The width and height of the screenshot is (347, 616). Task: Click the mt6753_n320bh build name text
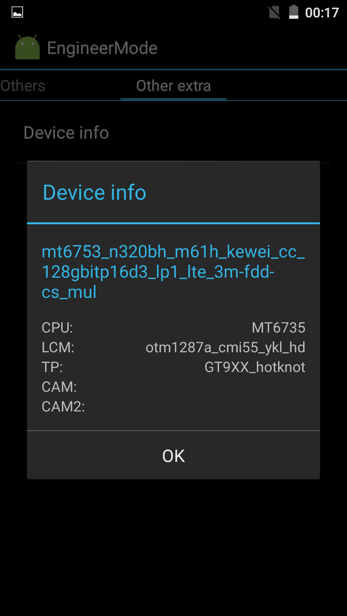[173, 272]
